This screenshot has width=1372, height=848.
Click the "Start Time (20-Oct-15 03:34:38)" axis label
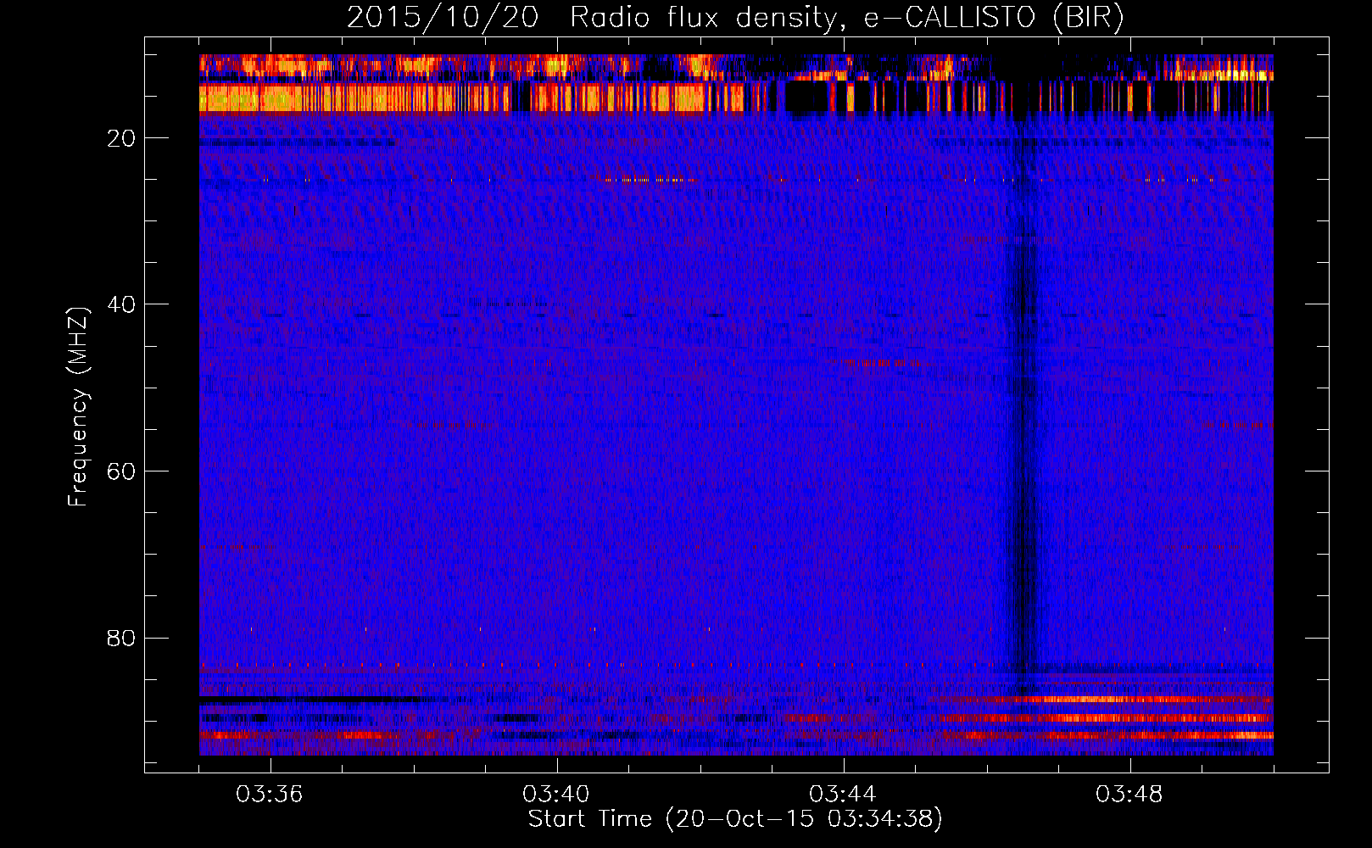pyautogui.click(x=735, y=819)
